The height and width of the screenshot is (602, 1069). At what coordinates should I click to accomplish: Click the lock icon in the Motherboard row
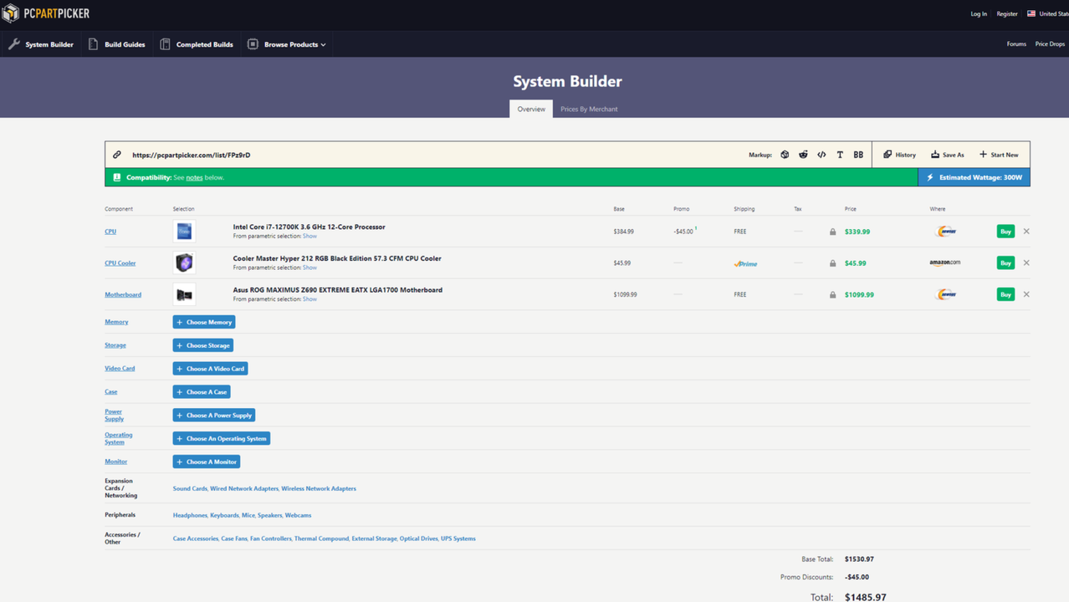point(832,294)
